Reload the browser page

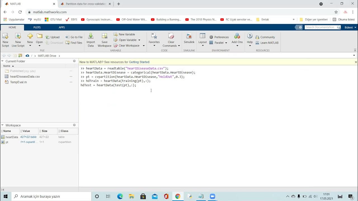(20, 12)
